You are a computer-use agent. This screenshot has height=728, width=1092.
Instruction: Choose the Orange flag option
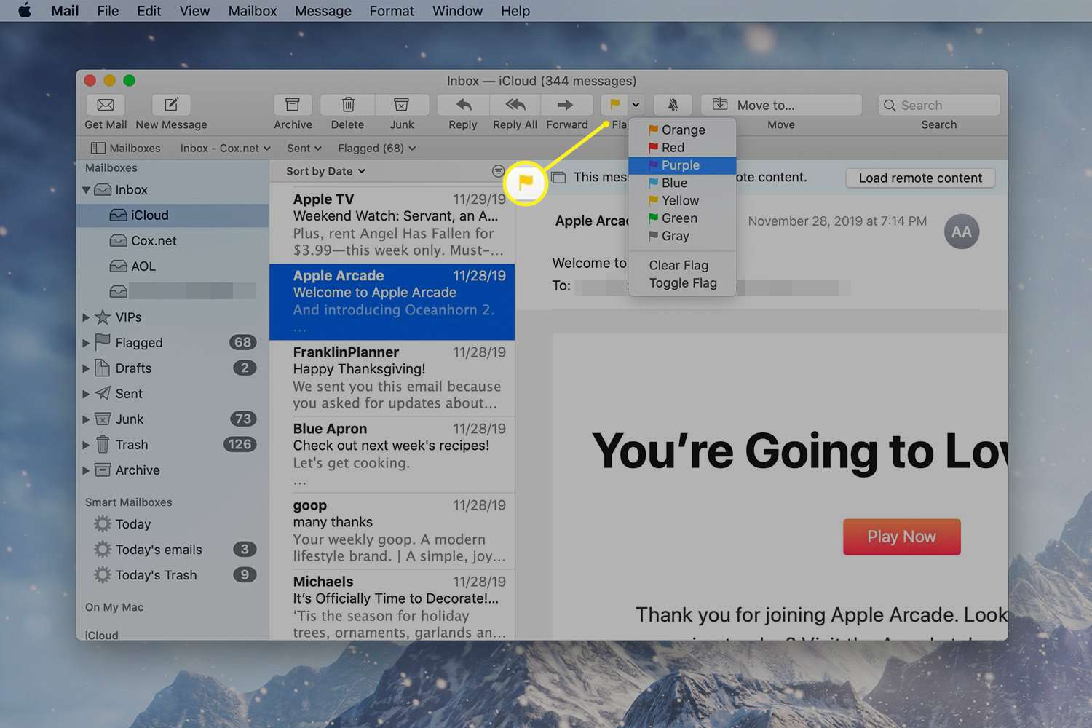click(x=682, y=130)
